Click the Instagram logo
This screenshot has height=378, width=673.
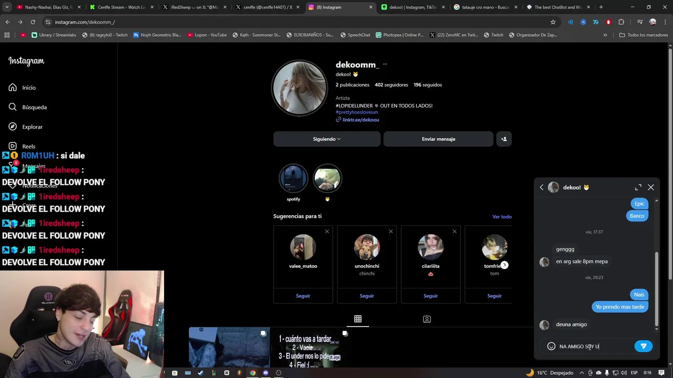26,61
